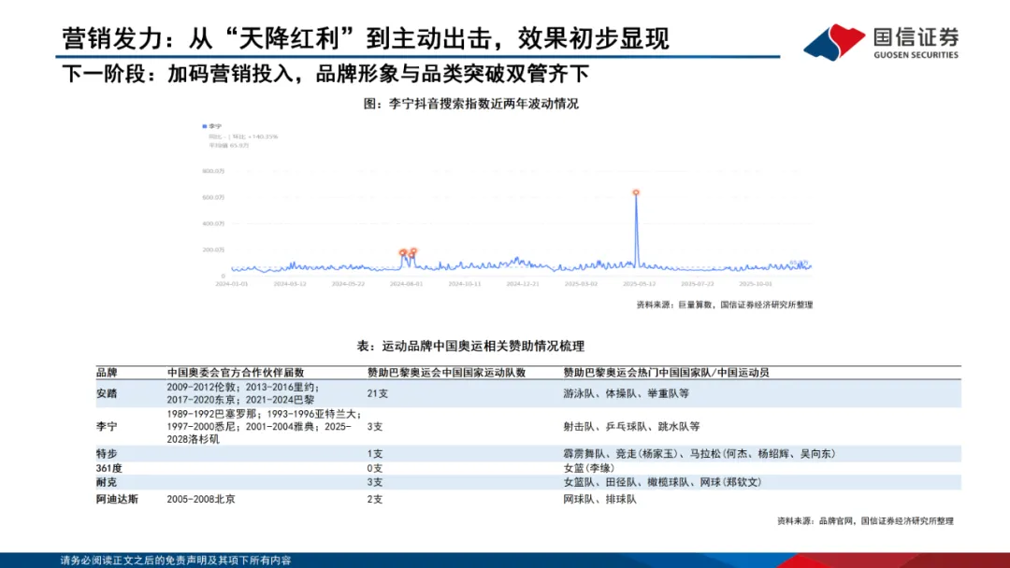The height and width of the screenshot is (568, 1010).
Task: Click the 女篮(李缘) cell
Action: 589,468
